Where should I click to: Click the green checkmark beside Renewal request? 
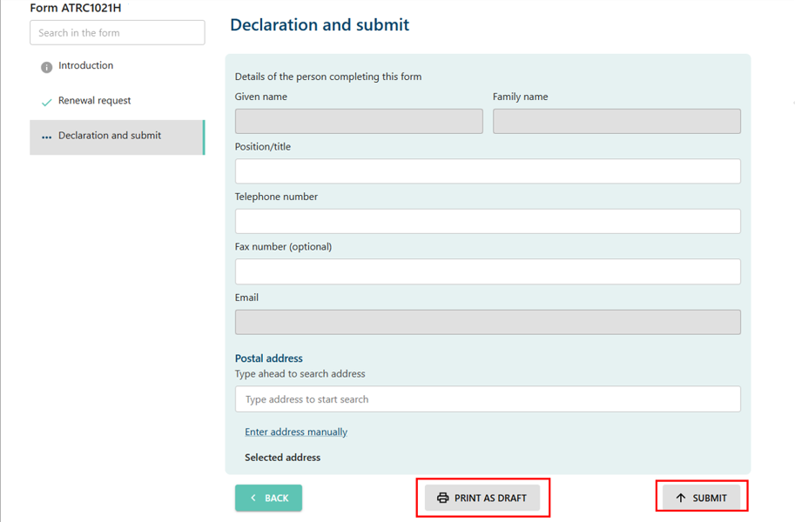pyautogui.click(x=48, y=101)
